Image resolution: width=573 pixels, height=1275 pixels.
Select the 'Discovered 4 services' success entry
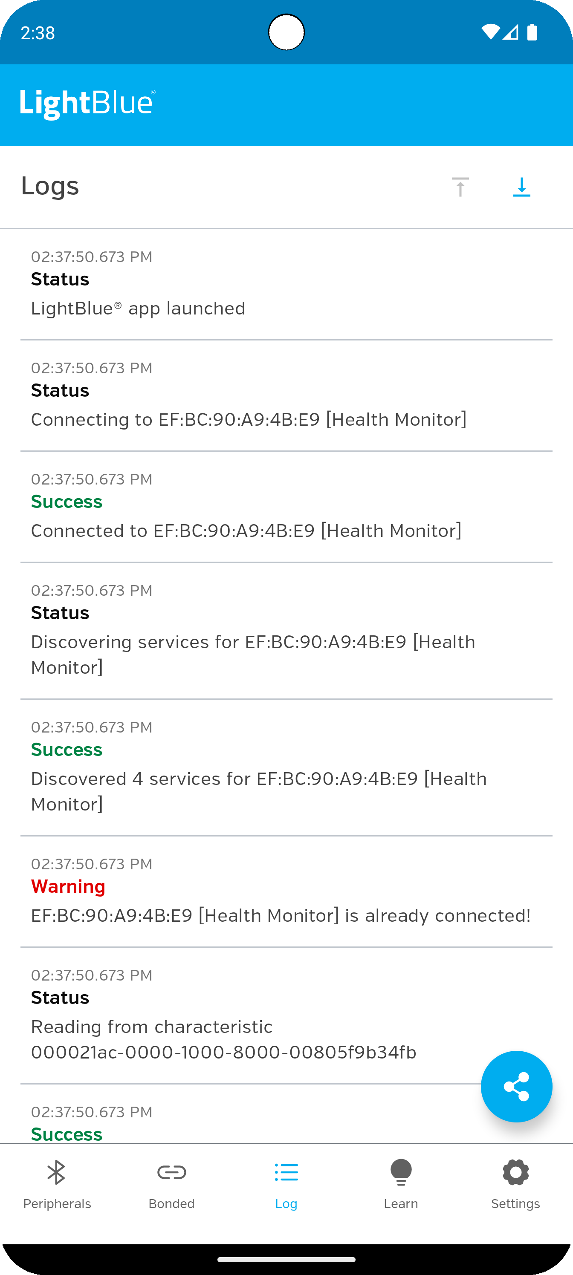coord(286,767)
